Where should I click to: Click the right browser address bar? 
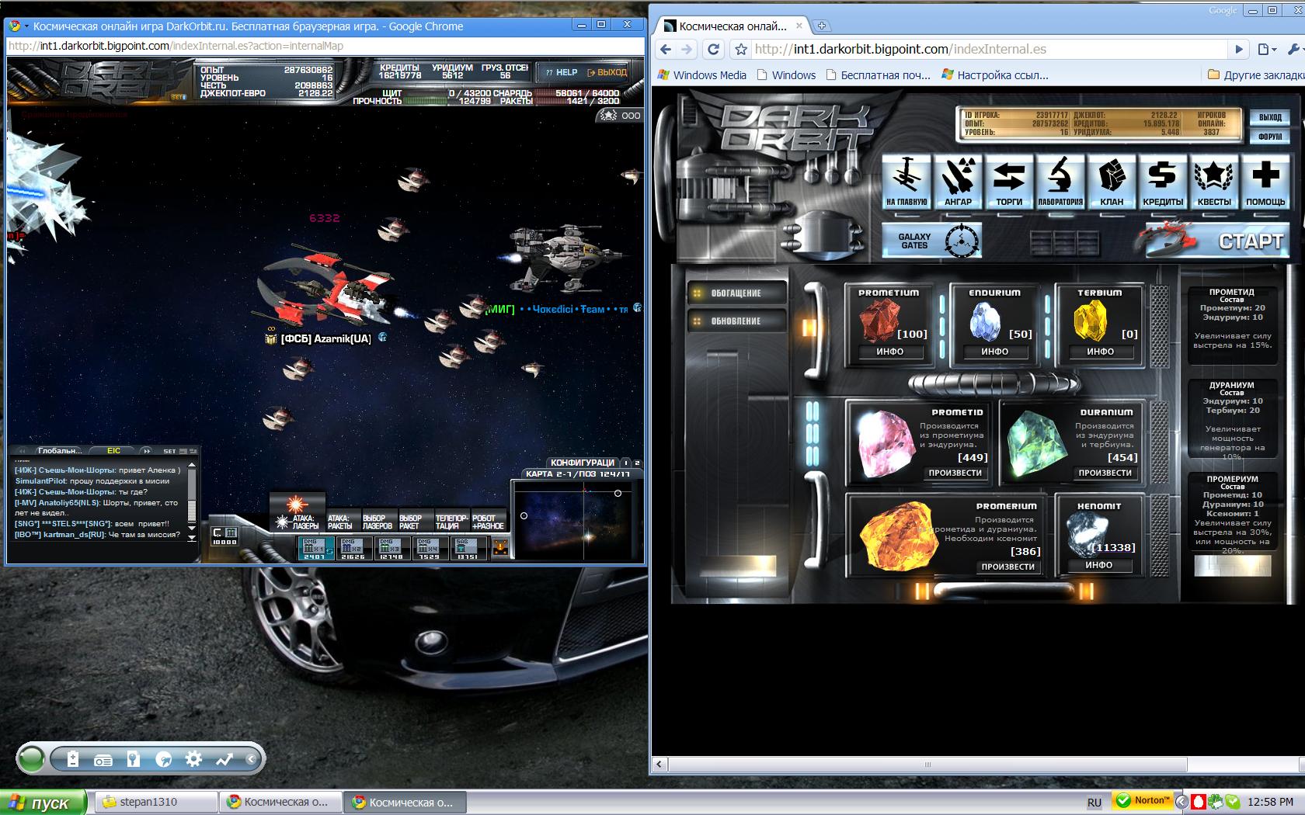coord(987,50)
